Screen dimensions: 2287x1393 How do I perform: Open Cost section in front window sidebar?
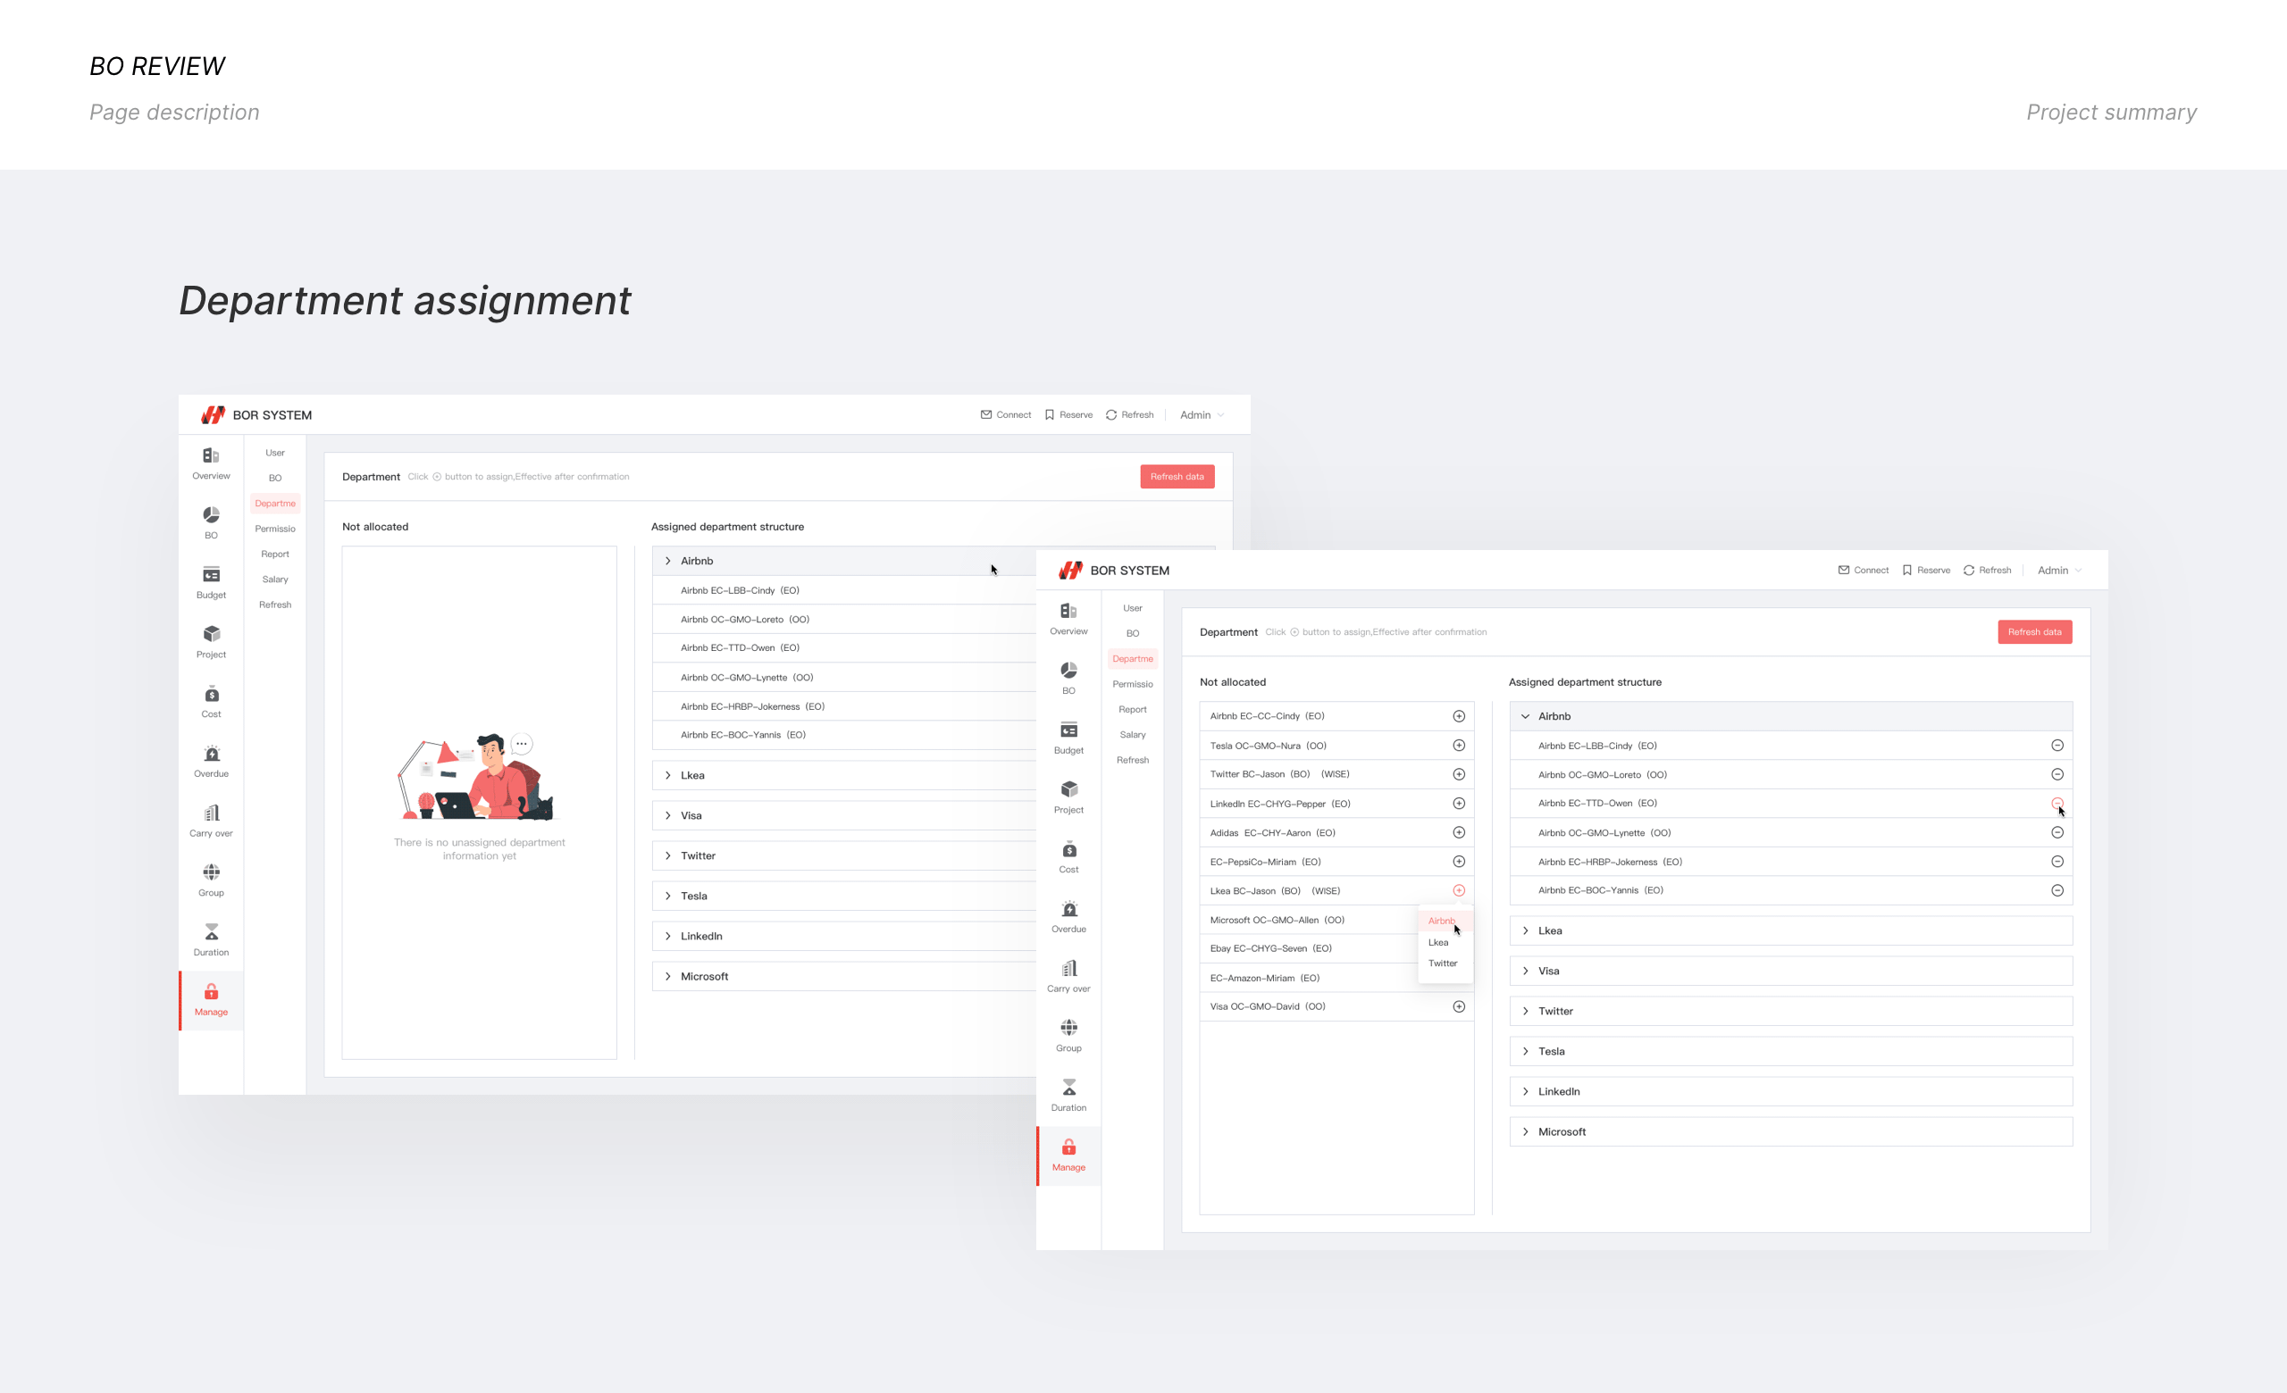point(1068,858)
